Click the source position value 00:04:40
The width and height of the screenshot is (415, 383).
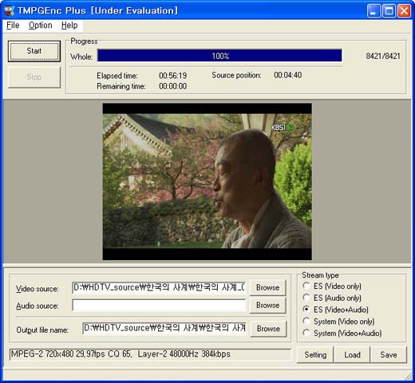tap(288, 75)
